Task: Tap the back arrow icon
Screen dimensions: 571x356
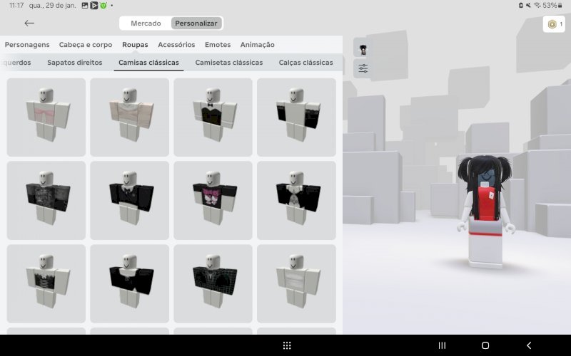Action: [29, 23]
